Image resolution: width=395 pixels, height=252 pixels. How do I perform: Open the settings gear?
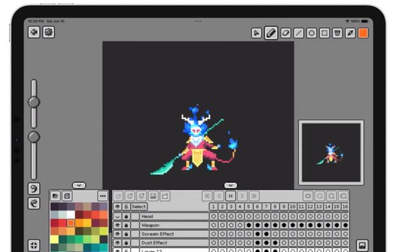point(49,32)
